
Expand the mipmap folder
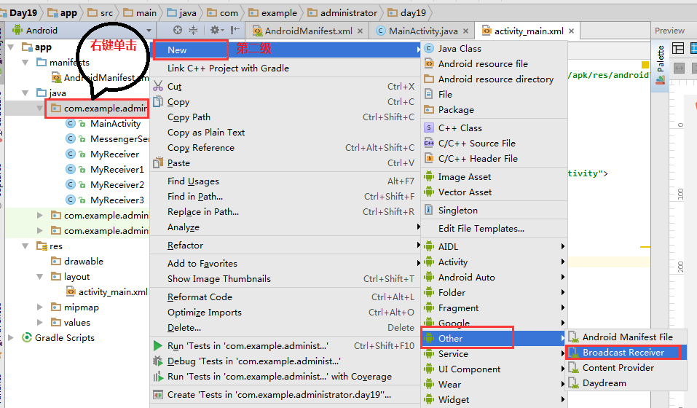[x=40, y=307]
